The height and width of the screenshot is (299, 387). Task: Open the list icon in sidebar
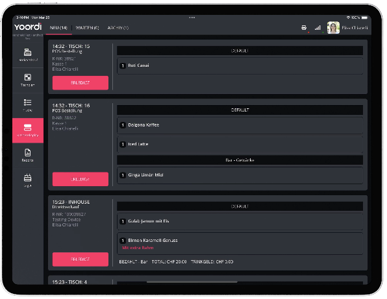pos(28,105)
